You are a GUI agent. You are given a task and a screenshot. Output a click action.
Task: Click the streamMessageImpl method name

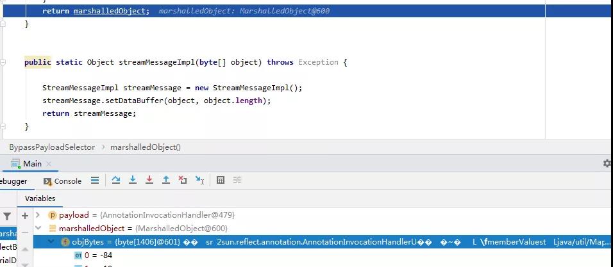[x=156, y=62]
